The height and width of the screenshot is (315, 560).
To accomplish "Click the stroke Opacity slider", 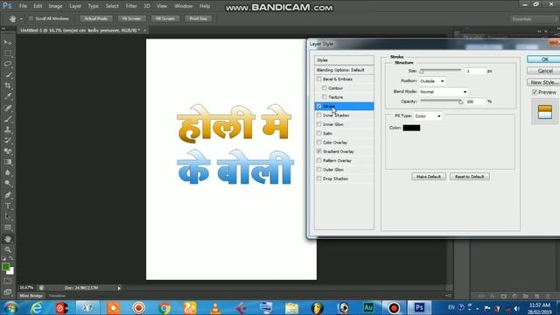I will [441, 101].
